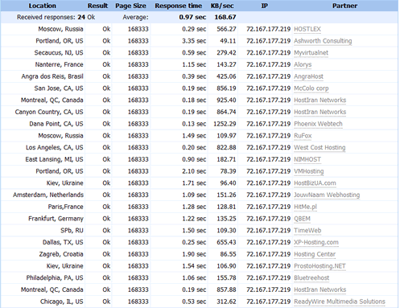
Task: Open the HostBizUA.com link
Action: coord(315,183)
